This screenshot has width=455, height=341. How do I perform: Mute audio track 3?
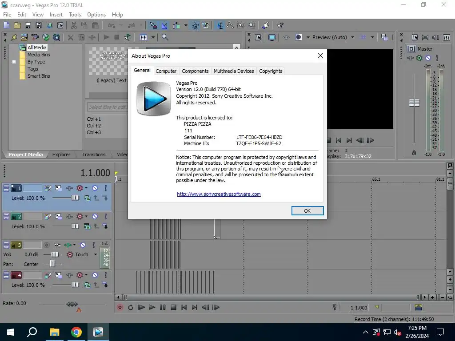pyautogui.click(x=83, y=245)
